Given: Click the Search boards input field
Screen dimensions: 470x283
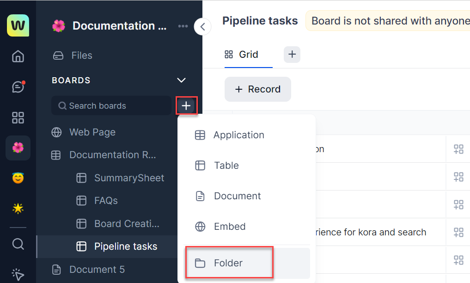Looking at the screenshot, I should point(111,106).
